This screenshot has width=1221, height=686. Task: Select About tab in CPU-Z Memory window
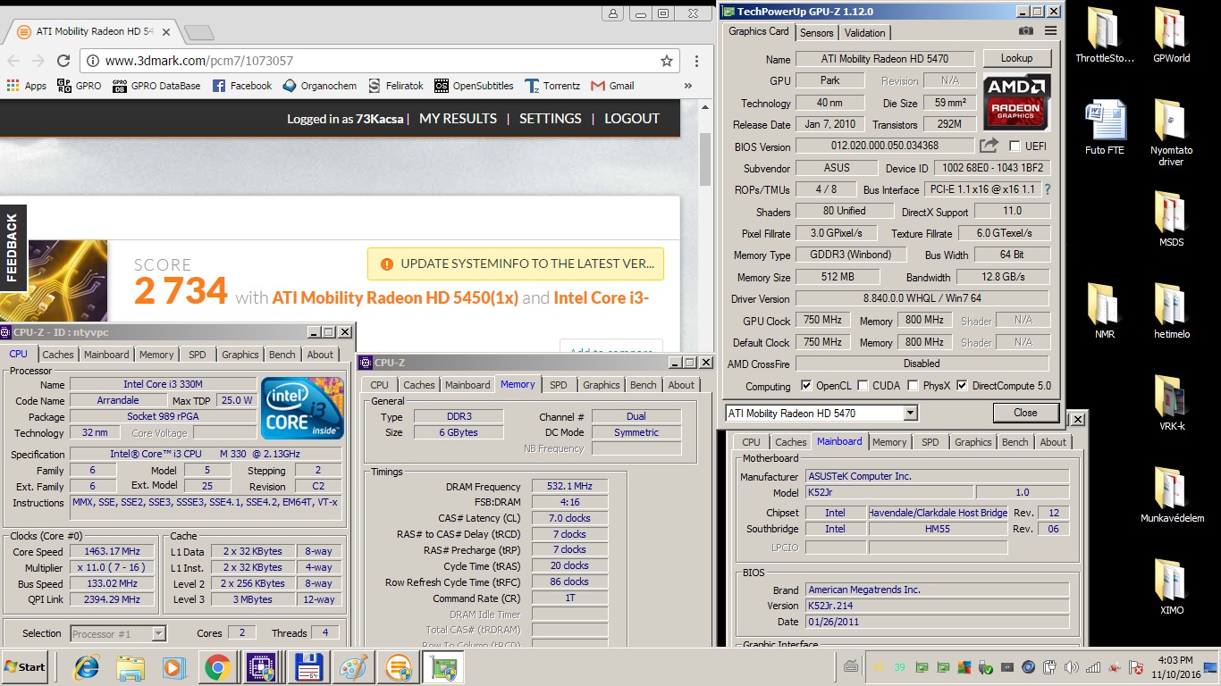[x=681, y=385]
